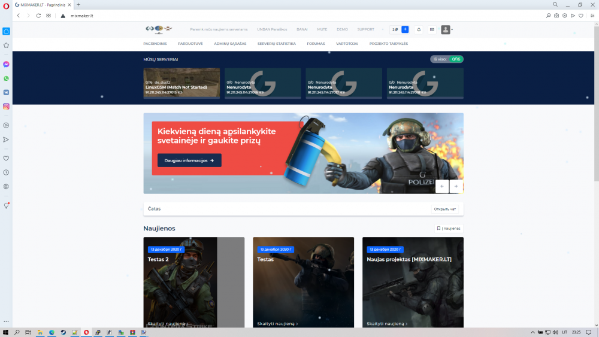The height and width of the screenshot is (337, 599).
Task: Go back to previous page
Action: point(19,16)
